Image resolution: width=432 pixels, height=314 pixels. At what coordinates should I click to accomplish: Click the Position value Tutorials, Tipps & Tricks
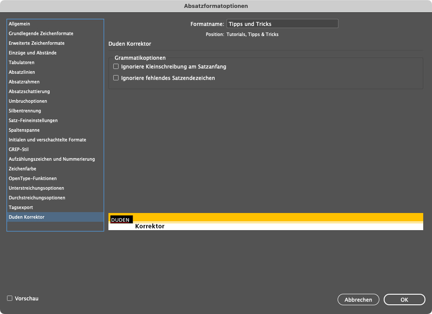click(252, 34)
